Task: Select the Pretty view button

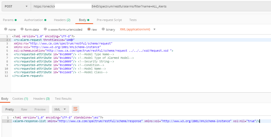Action: point(9,109)
